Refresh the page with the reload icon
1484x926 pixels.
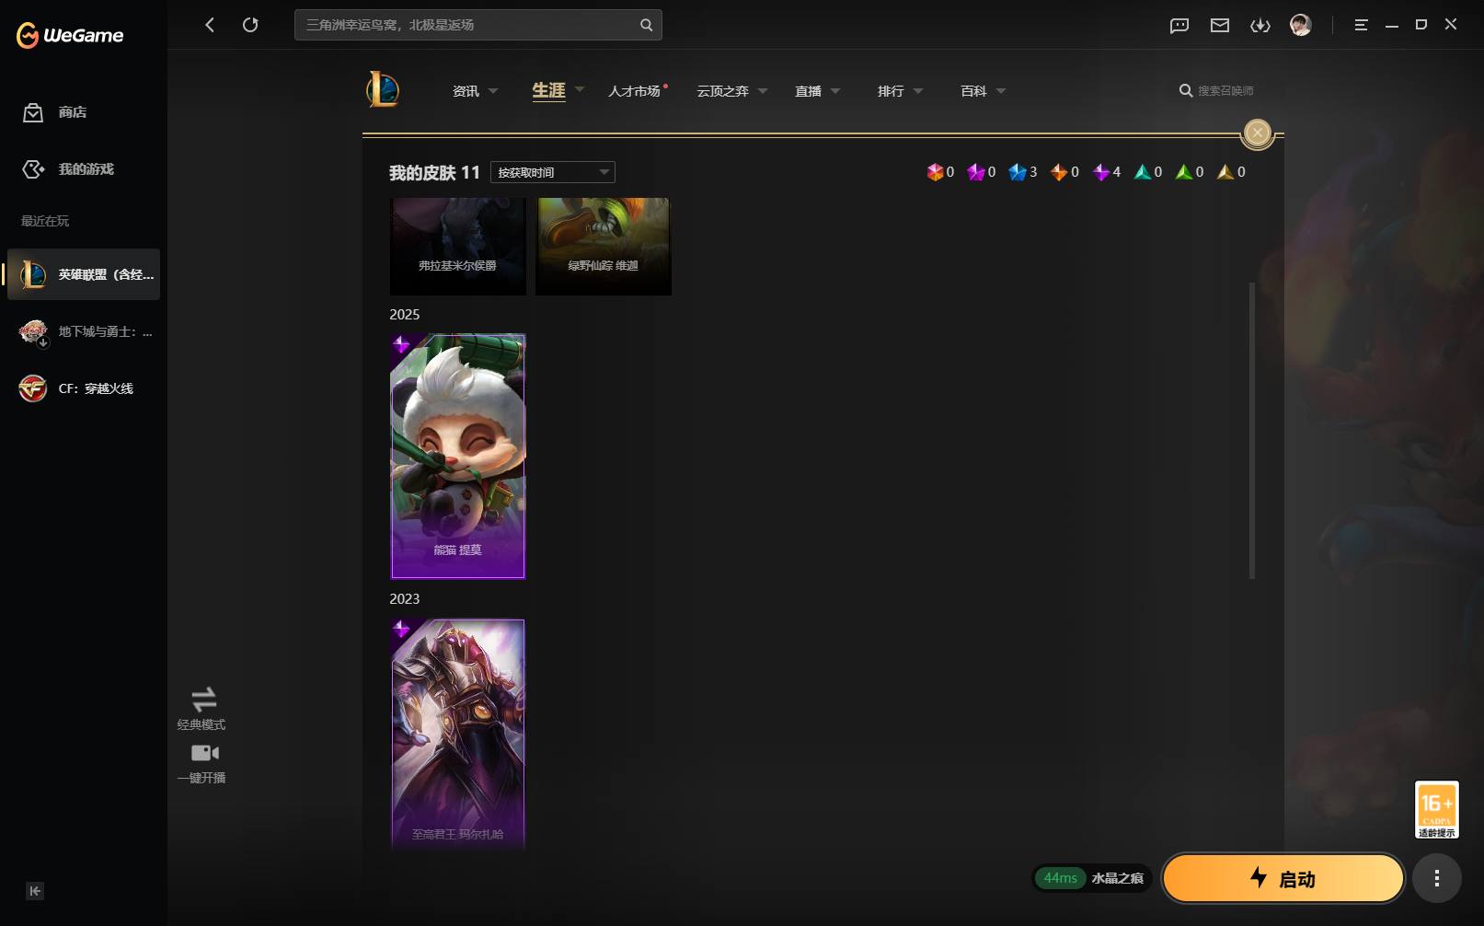point(250,25)
